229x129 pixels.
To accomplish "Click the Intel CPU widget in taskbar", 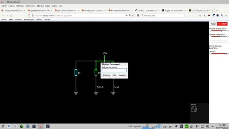I will coord(159,126).
